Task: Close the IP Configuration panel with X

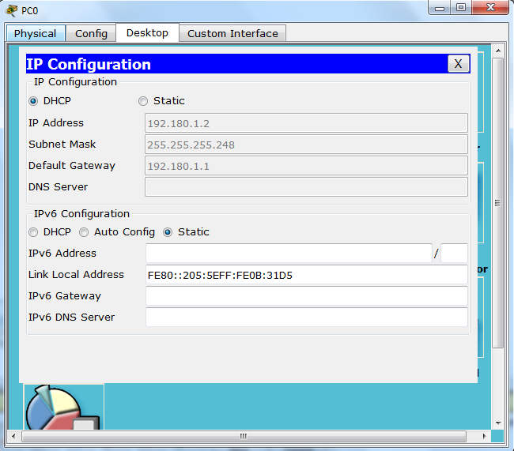Action: 459,63
